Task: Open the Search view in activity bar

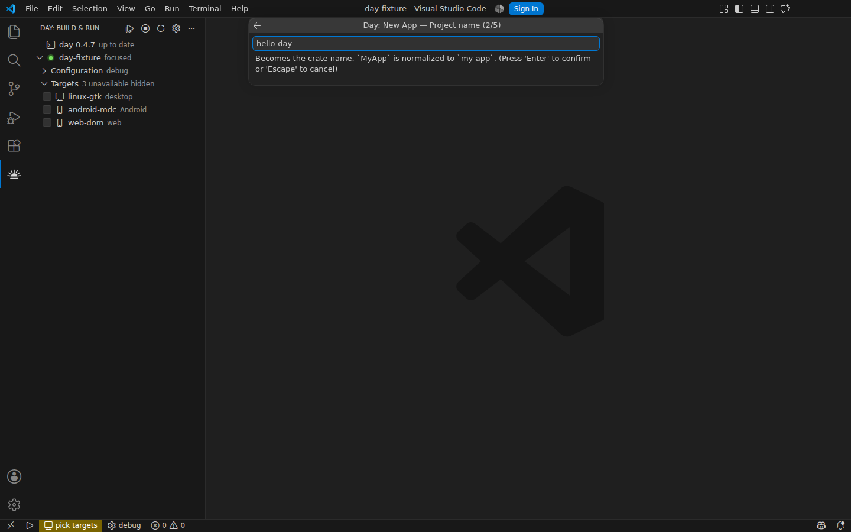Action: [x=14, y=60]
